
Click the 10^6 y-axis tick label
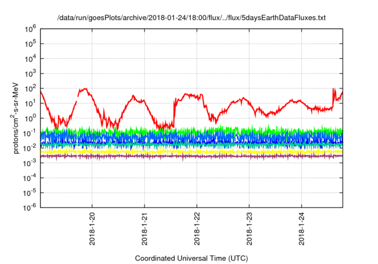30,29
